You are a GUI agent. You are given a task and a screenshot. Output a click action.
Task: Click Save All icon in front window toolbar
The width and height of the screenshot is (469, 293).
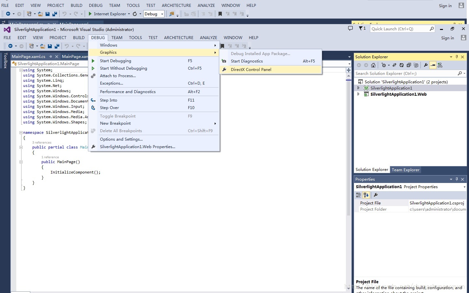pyautogui.click(x=57, y=46)
